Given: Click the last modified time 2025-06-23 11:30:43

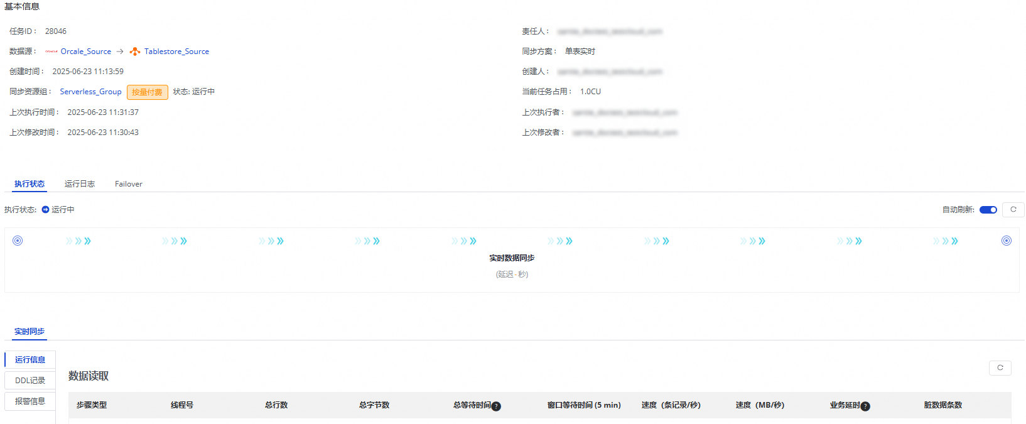Looking at the screenshot, I should (103, 133).
